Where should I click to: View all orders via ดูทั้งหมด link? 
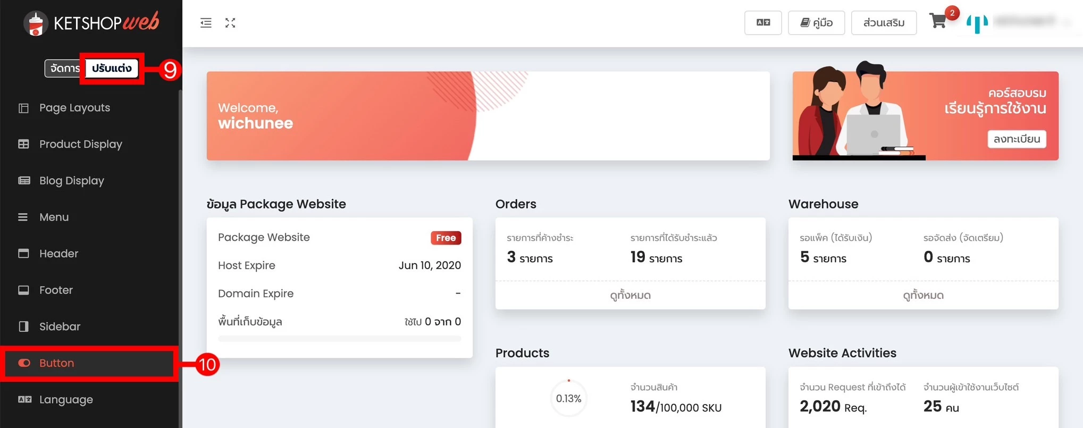point(630,295)
